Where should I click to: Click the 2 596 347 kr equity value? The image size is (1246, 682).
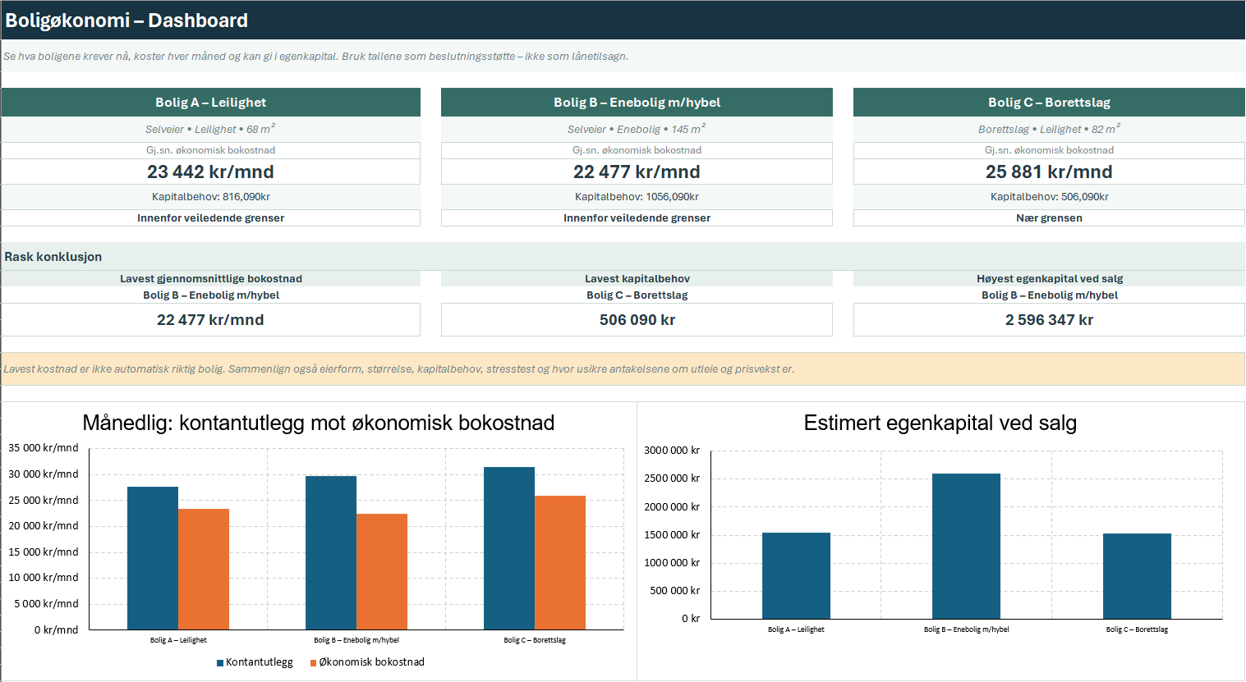tap(1049, 320)
